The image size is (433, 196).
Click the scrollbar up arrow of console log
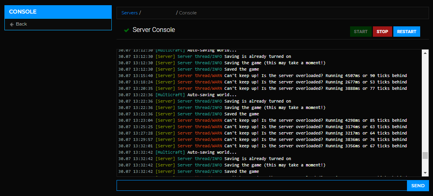pos(425,52)
